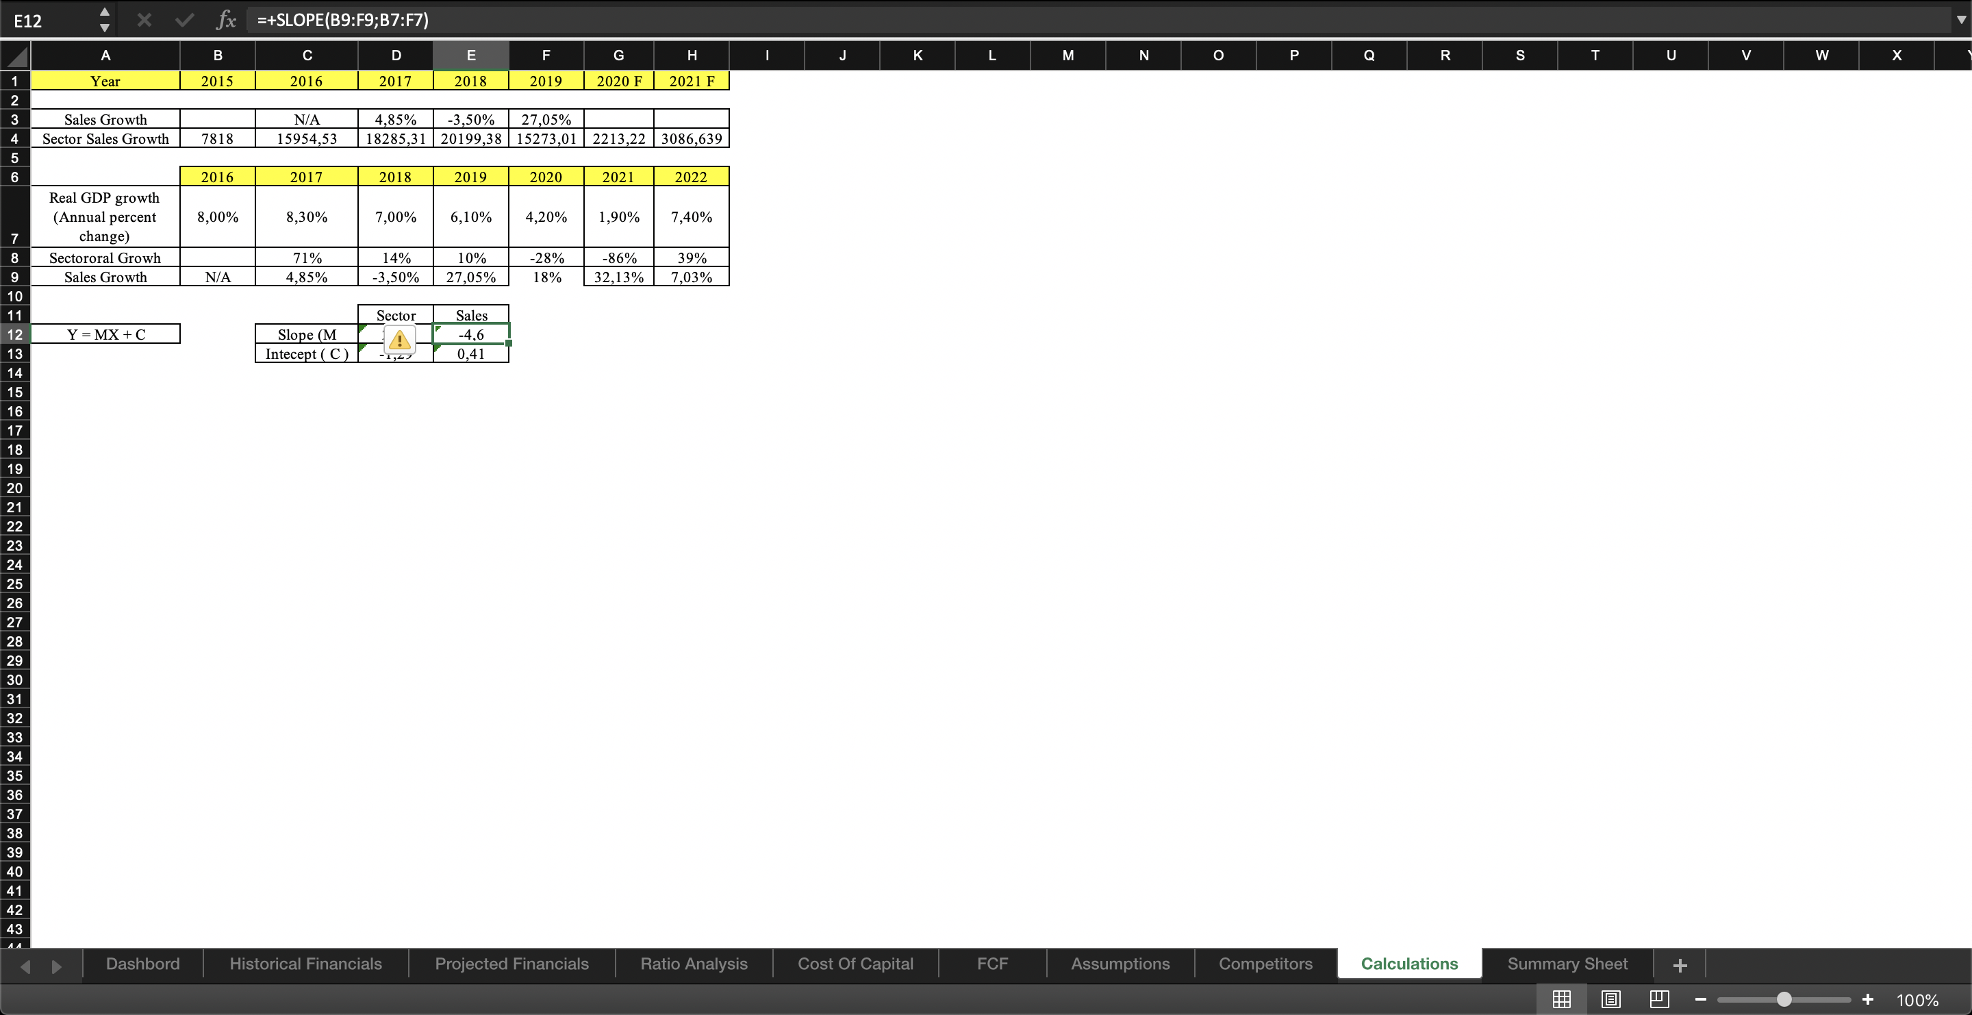Zoom in using the plus icon
1972x1015 pixels.
pyautogui.click(x=1867, y=999)
